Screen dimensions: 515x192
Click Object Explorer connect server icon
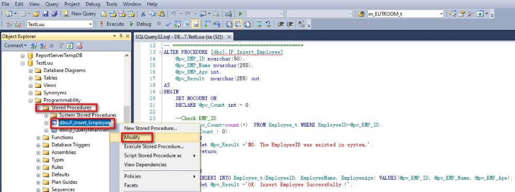click(x=33, y=46)
